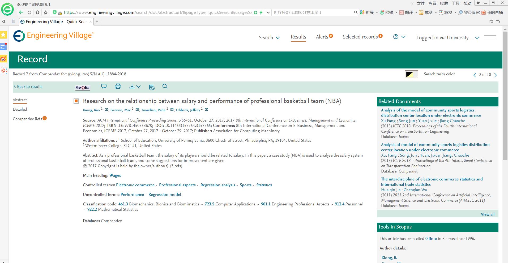This screenshot has width=508, height=263.
Task: Open the hamburger menu icon
Action: pos(490,38)
